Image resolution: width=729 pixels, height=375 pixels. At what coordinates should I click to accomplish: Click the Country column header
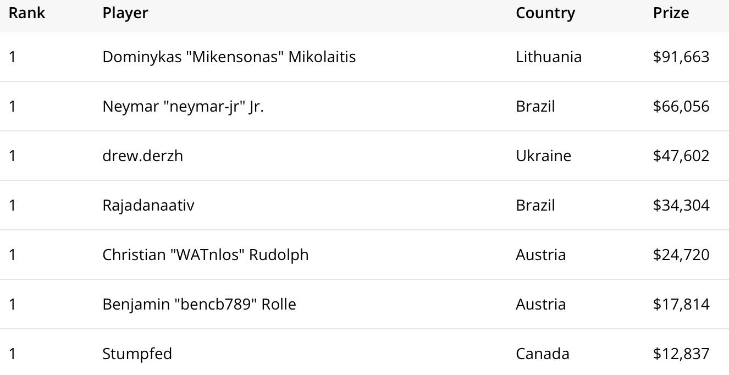(545, 13)
